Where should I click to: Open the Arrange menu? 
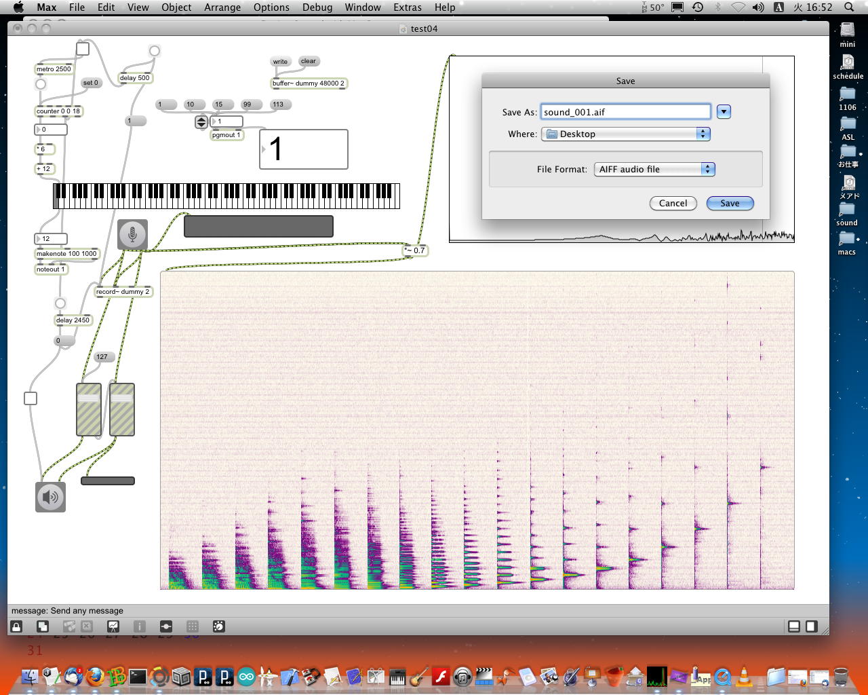tap(222, 7)
